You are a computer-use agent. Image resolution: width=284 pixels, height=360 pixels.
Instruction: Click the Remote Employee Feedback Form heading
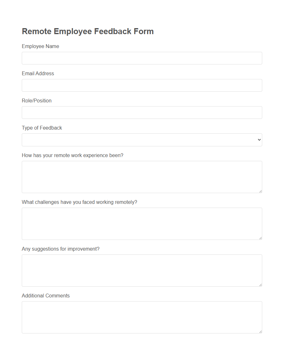coord(88,31)
